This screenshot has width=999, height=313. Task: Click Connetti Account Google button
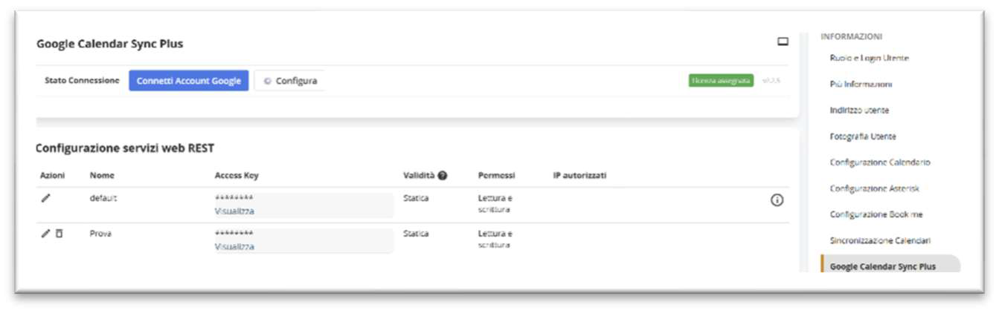pos(189,81)
